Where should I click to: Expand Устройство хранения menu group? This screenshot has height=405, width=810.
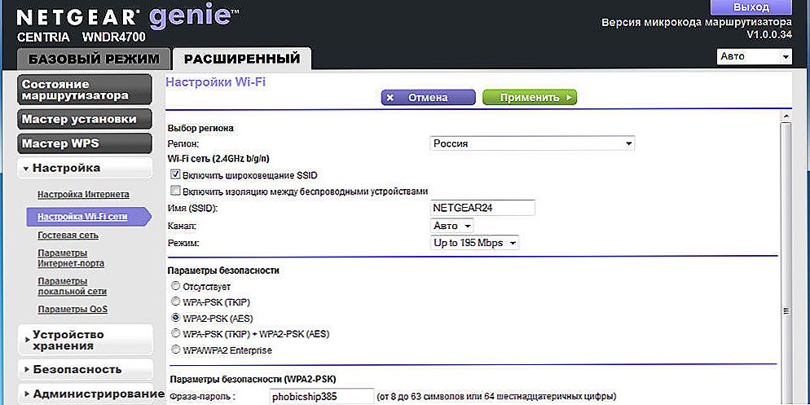pyautogui.click(x=86, y=340)
